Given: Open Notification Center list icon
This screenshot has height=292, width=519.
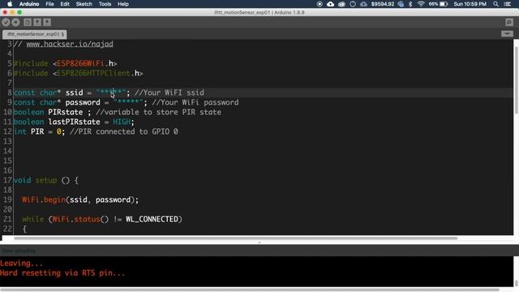Looking at the screenshot, I should pos(508,4).
